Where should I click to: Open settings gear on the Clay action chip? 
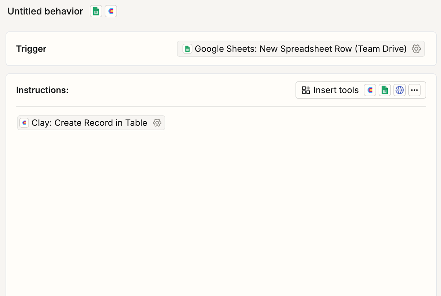[157, 123]
